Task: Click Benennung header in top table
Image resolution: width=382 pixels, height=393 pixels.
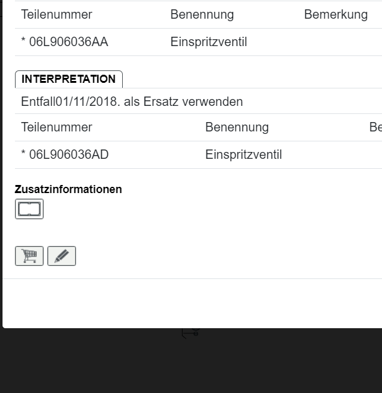Action: 202,14
